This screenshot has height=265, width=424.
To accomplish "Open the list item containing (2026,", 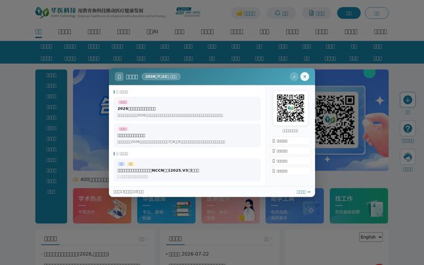I will click(77, 254).
